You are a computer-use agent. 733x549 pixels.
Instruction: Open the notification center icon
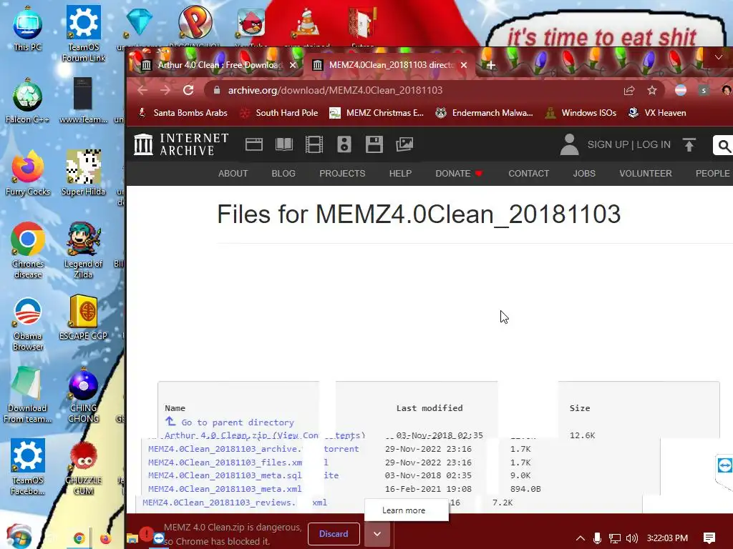click(709, 538)
